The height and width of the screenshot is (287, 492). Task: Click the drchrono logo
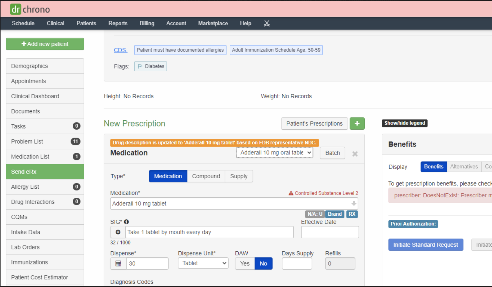[x=30, y=9]
